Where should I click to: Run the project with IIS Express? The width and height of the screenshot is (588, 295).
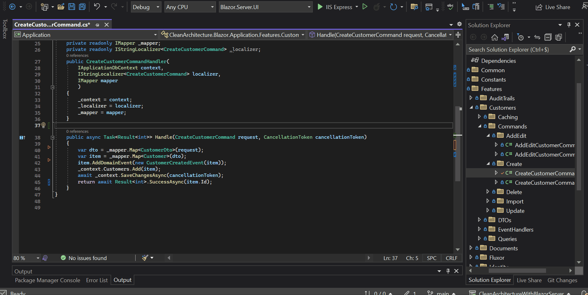coord(335,7)
